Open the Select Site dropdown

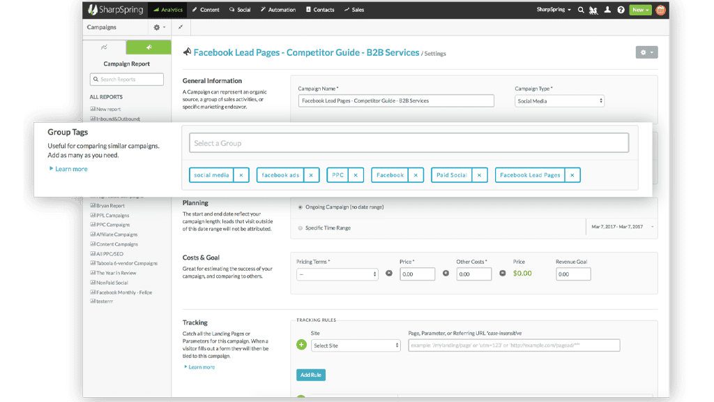pos(356,345)
